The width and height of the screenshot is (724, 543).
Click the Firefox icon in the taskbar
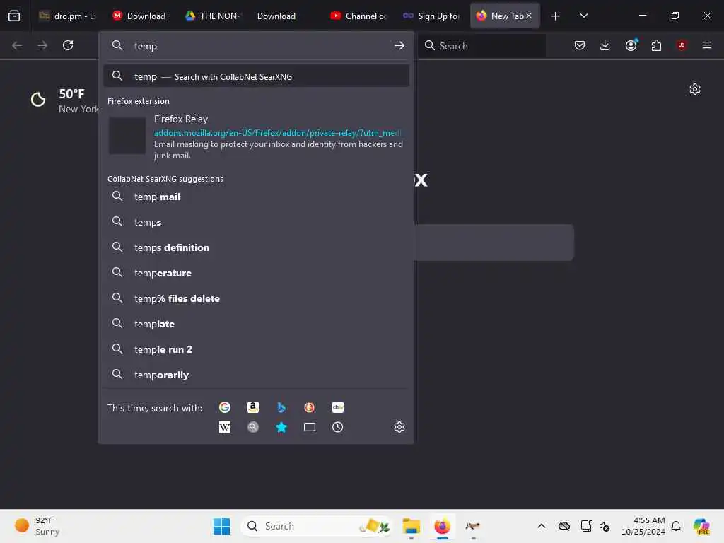443,526
